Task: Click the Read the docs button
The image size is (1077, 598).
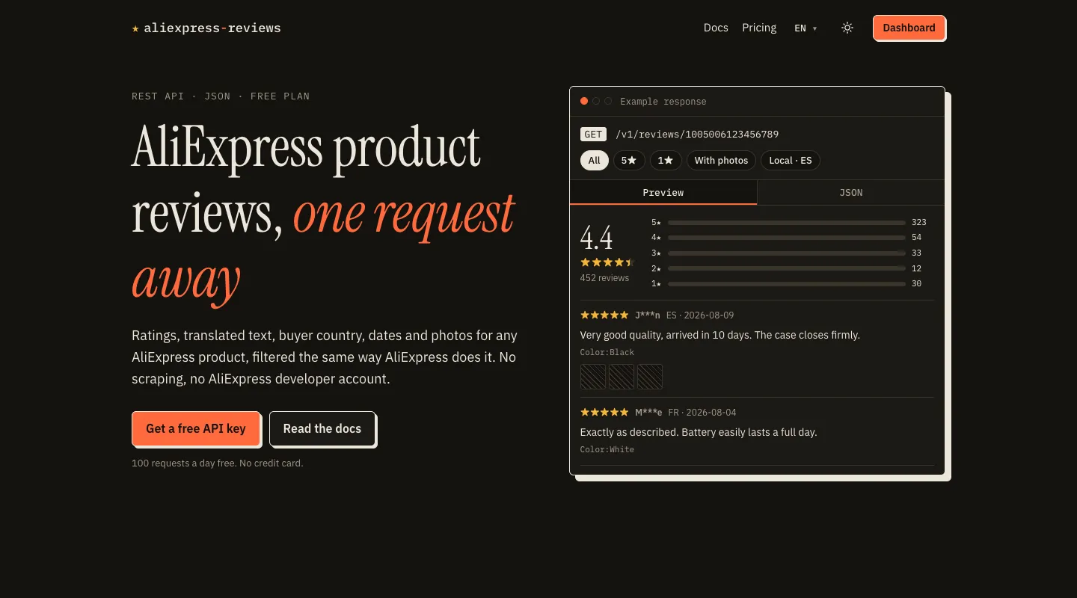Action: [x=322, y=428]
